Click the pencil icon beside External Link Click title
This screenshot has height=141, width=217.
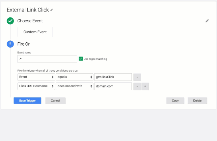pos(52,10)
